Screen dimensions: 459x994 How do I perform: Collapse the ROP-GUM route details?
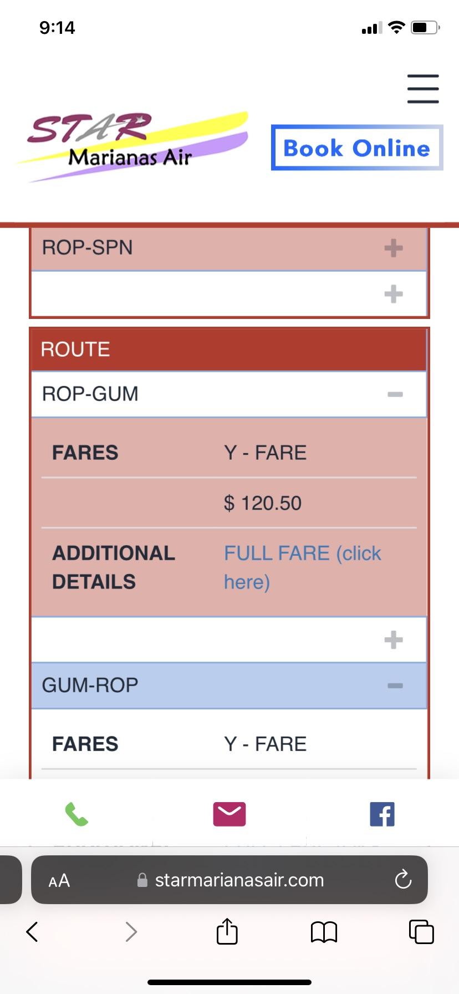tap(229, 394)
